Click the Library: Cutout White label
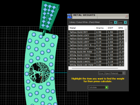 click(x=85, y=22)
